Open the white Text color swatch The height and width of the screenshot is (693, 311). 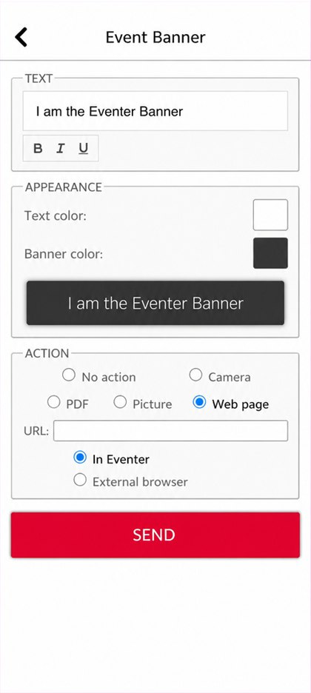[x=270, y=215]
